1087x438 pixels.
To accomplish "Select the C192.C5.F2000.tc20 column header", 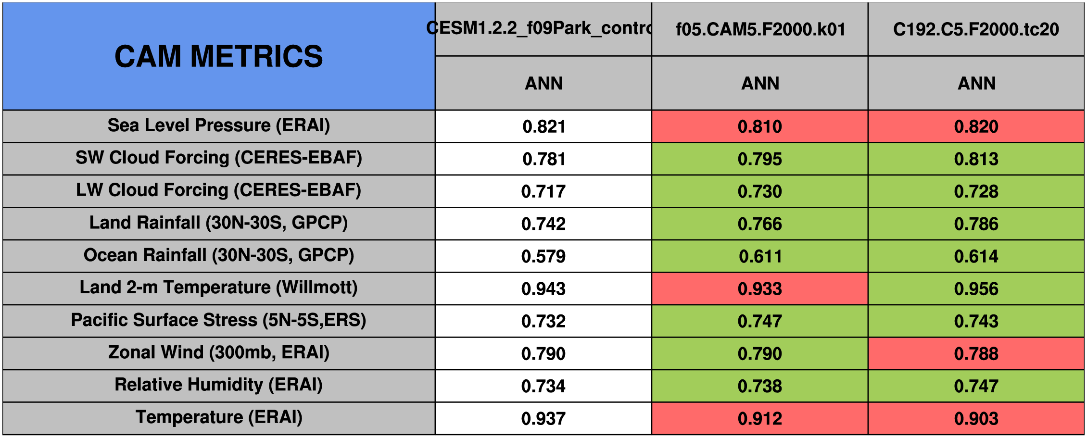I will (976, 29).
